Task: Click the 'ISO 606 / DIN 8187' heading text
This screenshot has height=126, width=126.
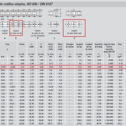Action: [39, 4]
